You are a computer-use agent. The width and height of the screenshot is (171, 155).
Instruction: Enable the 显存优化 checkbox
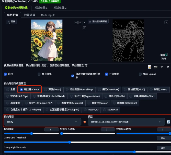click(x=39, y=74)
